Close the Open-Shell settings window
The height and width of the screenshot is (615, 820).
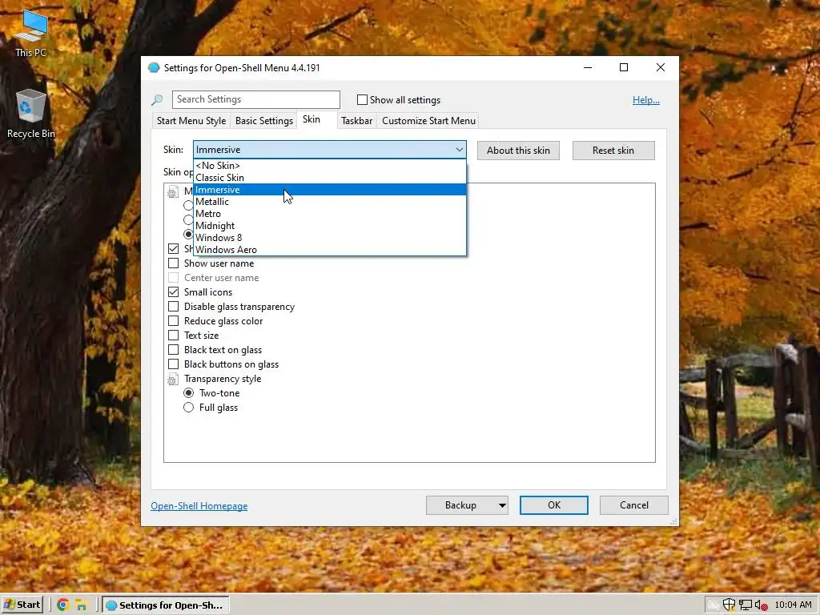pos(661,67)
